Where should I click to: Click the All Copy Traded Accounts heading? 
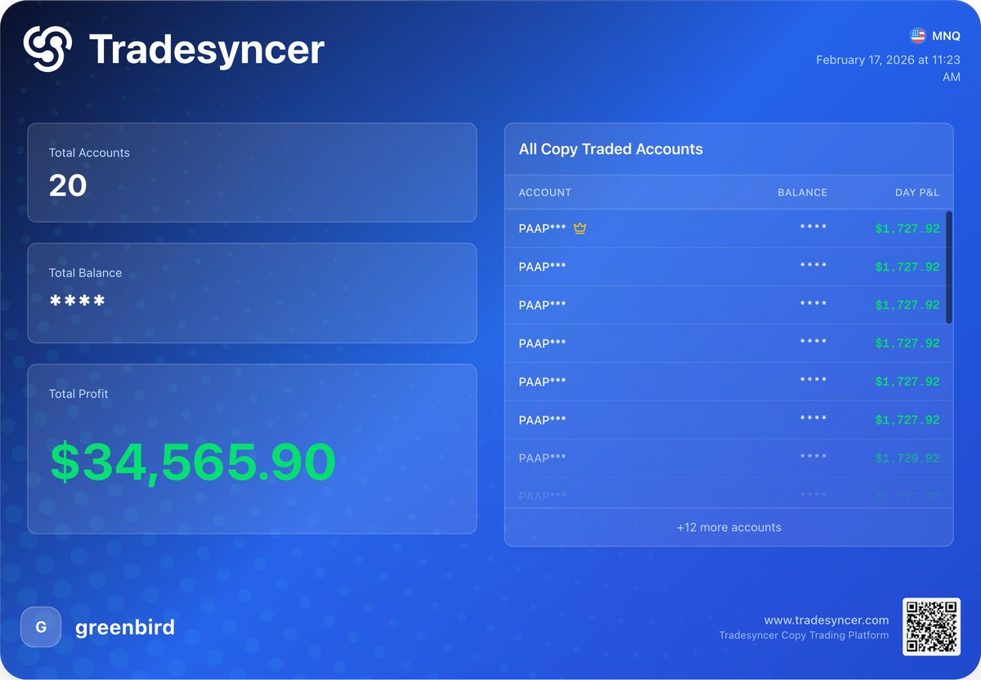(x=611, y=150)
